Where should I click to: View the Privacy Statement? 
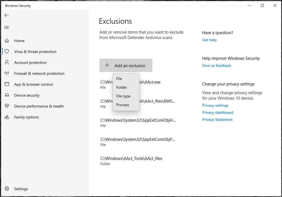(217, 120)
